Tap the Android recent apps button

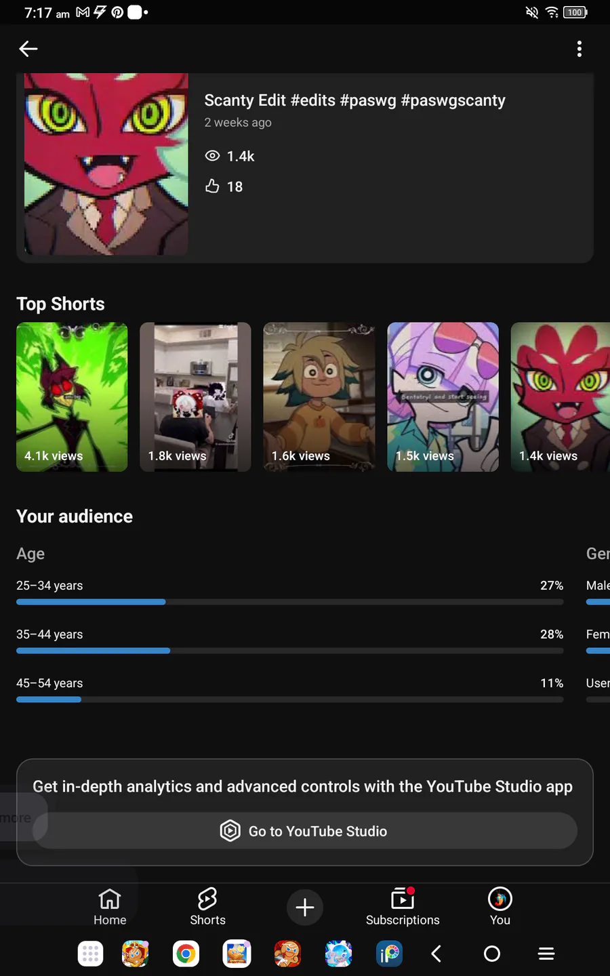click(x=546, y=954)
